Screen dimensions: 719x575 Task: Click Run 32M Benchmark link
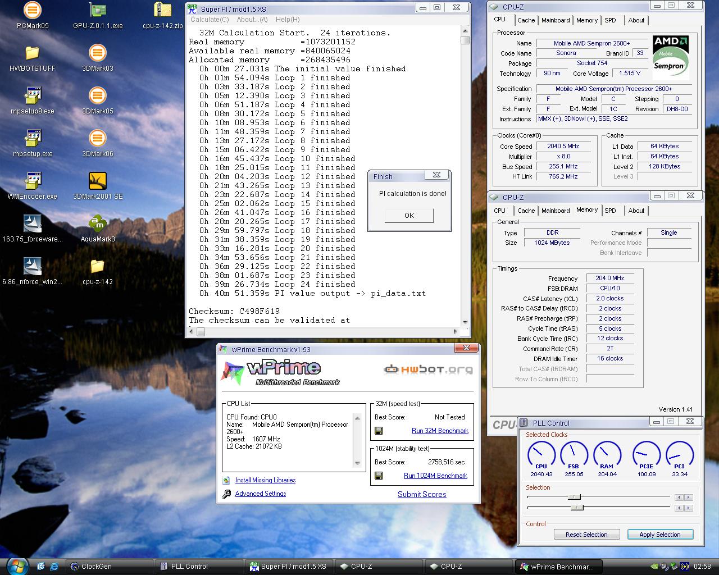(440, 431)
